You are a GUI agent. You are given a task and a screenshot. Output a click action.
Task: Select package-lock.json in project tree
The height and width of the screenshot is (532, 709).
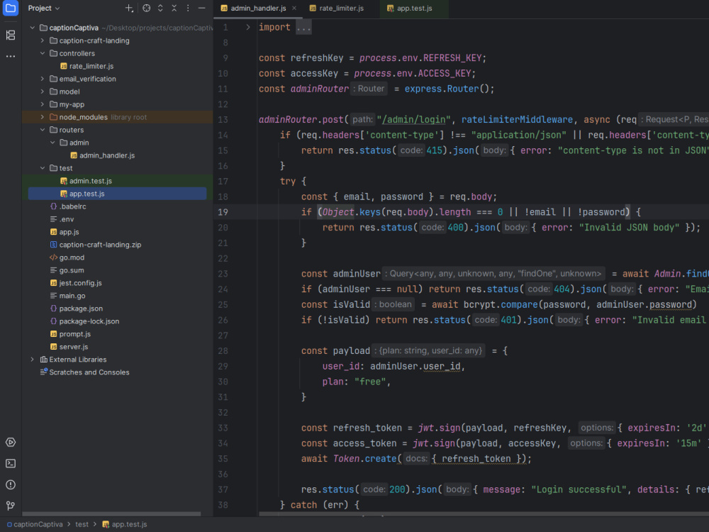[x=89, y=321]
